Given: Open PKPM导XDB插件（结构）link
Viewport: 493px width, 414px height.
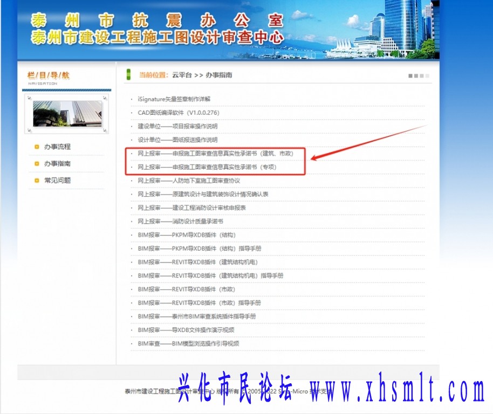Looking at the screenshot, I should pyautogui.click(x=187, y=235).
